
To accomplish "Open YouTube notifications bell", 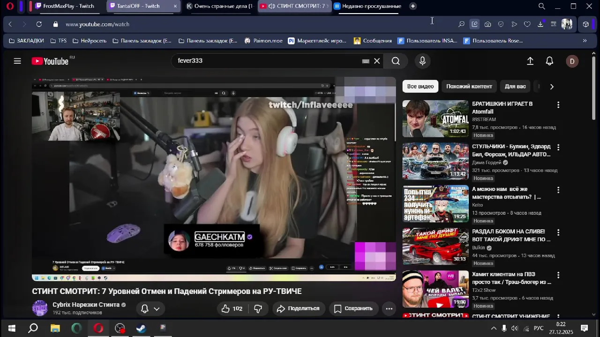I will tap(549, 61).
